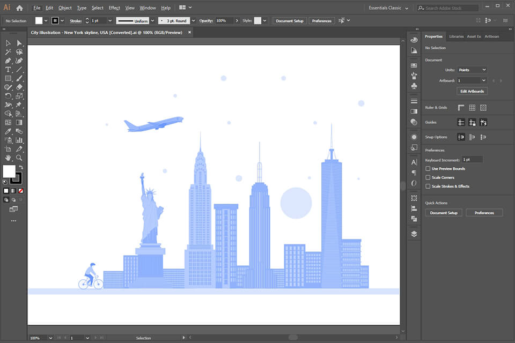Click the Edit Artboards button
The height and width of the screenshot is (343, 515).
(472, 91)
